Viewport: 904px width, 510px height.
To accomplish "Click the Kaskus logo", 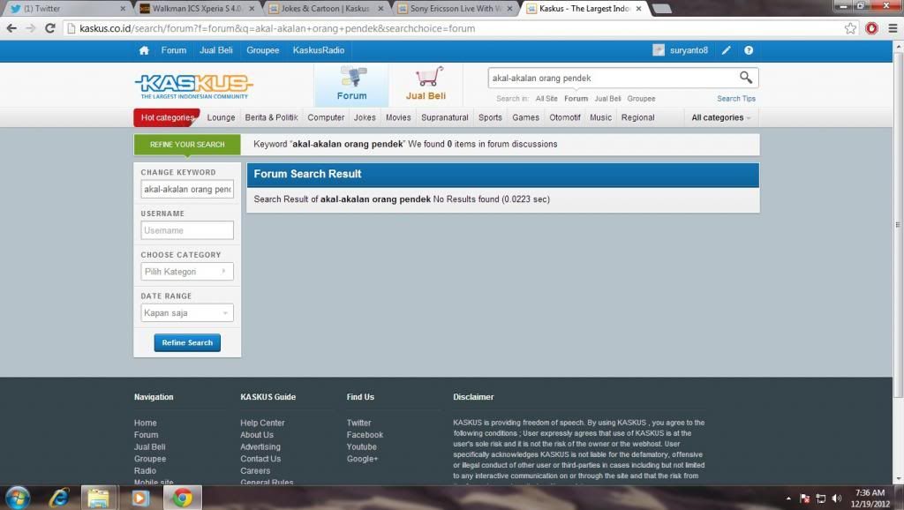I will click(193, 86).
